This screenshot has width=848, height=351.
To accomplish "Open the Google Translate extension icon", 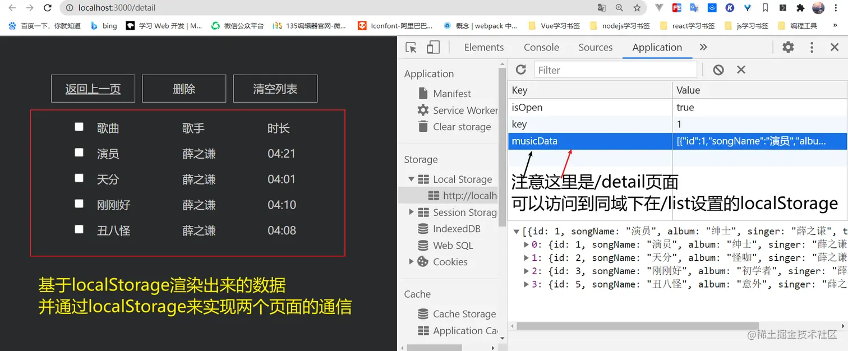I will coord(694,8).
